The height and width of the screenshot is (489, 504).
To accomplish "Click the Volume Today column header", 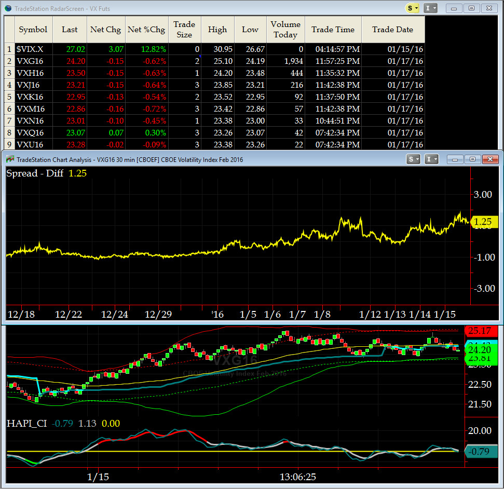I will tap(286, 30).
